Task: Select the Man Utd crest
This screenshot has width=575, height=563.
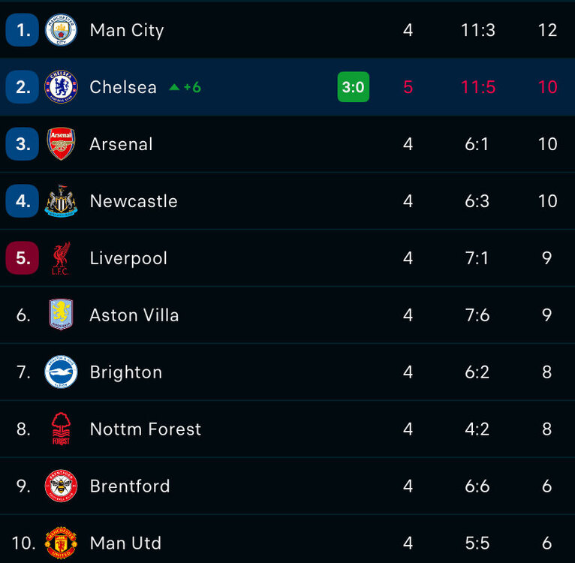Action: click(x=61, y=543)
